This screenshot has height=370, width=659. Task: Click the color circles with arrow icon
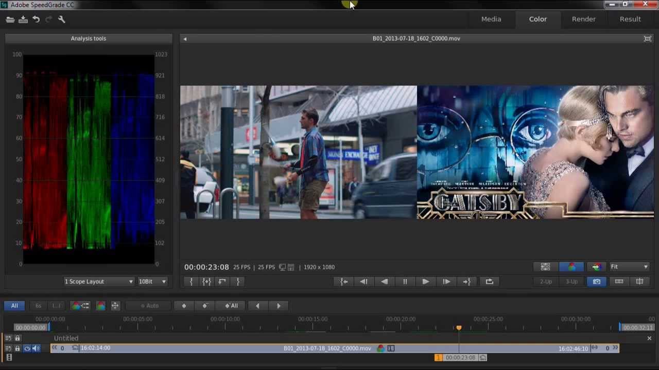pos(80,306)
